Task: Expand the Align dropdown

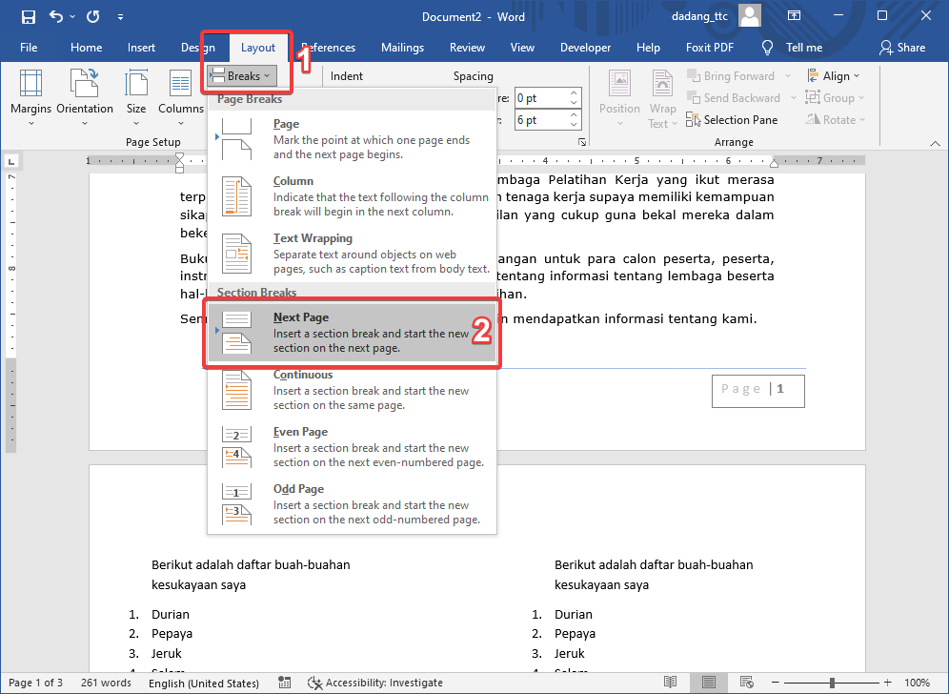Action: [x=834, y=76]
